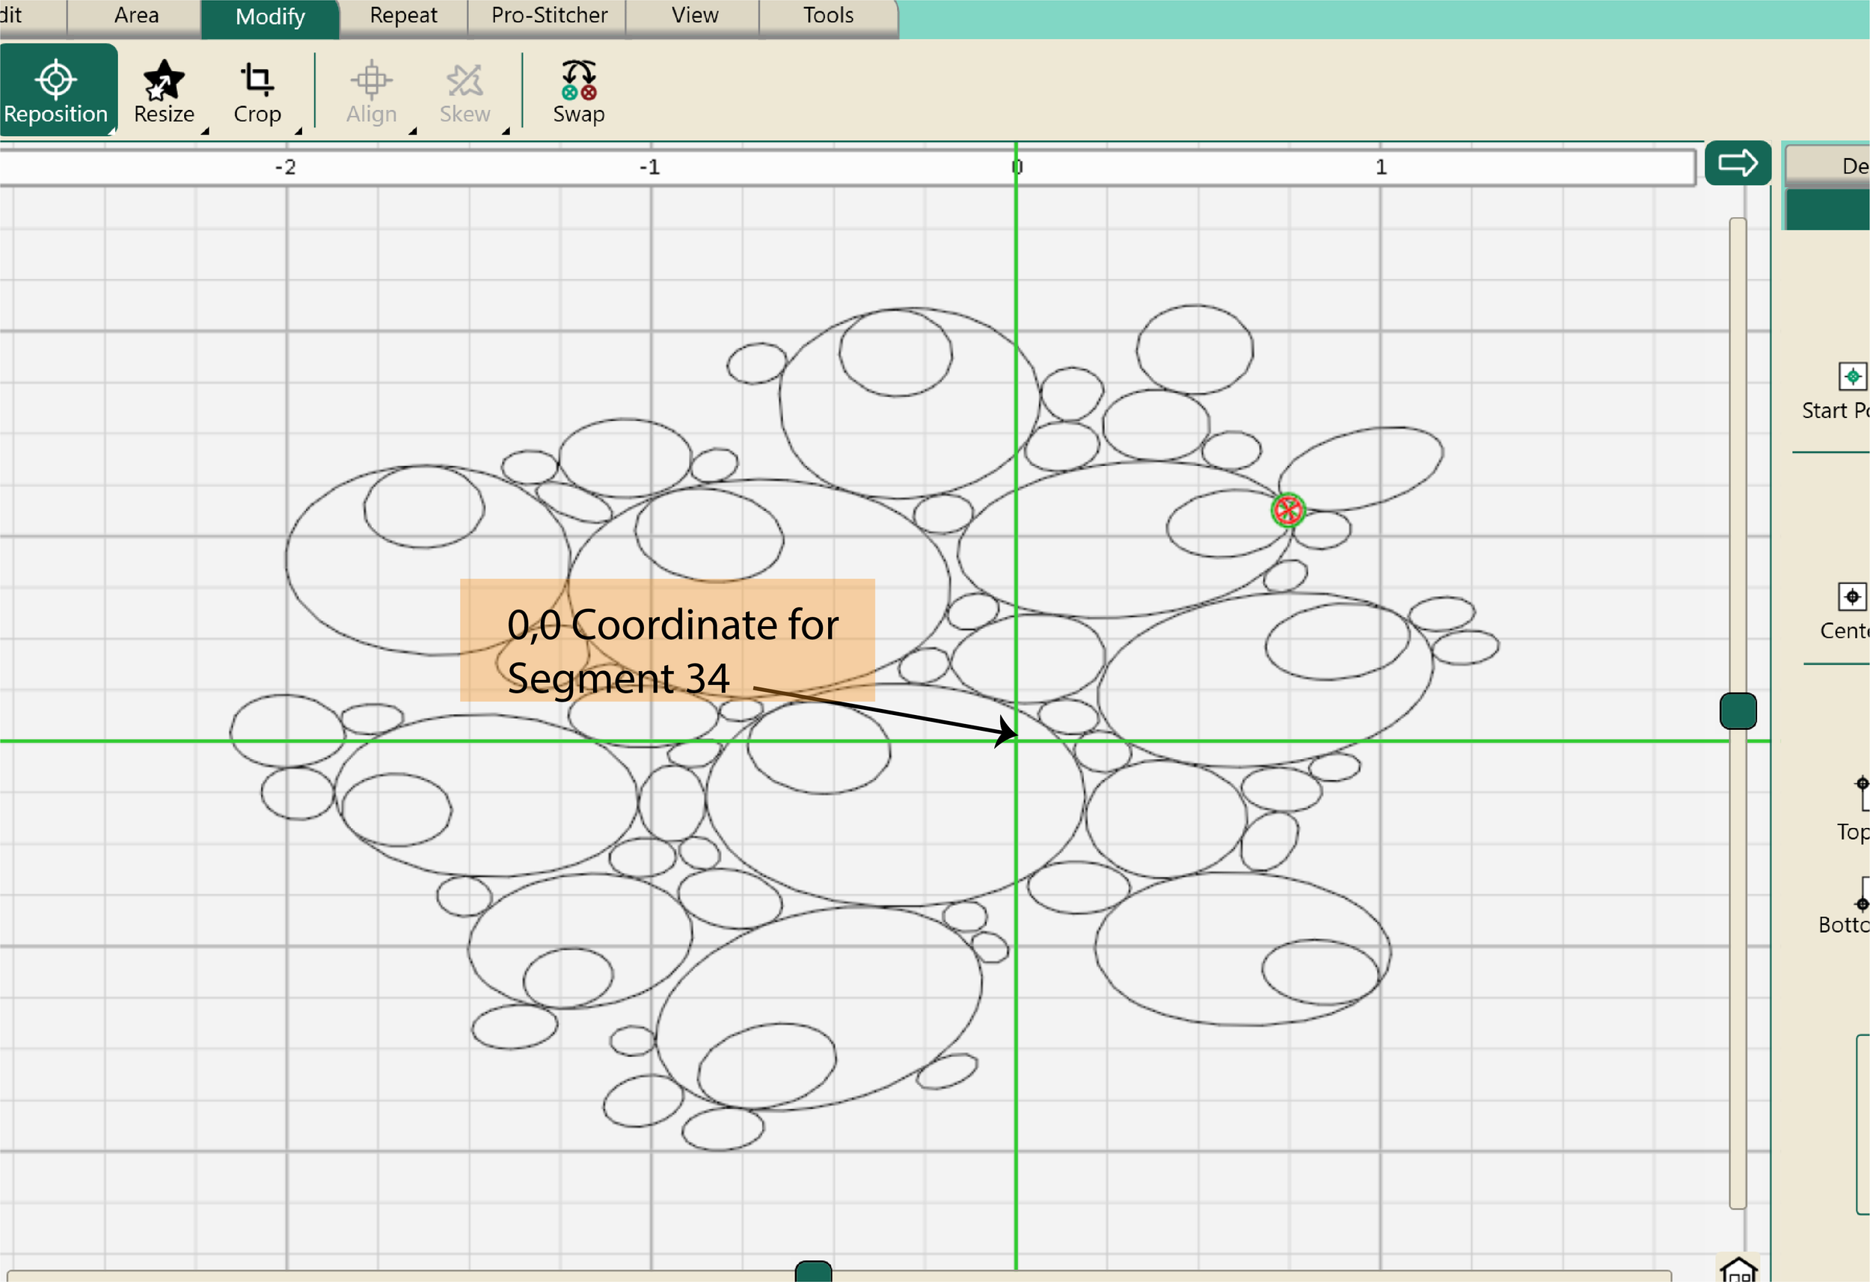
Task: Click the home view icon
Action: [x=1738, y=1269]
